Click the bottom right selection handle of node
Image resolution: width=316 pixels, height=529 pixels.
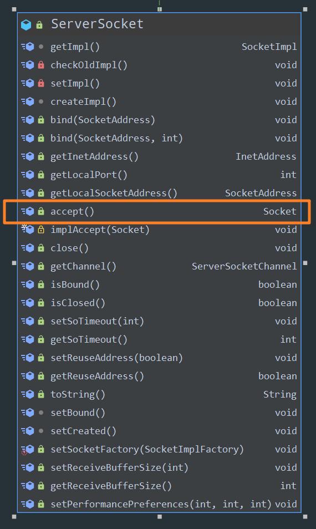(305, 516)
